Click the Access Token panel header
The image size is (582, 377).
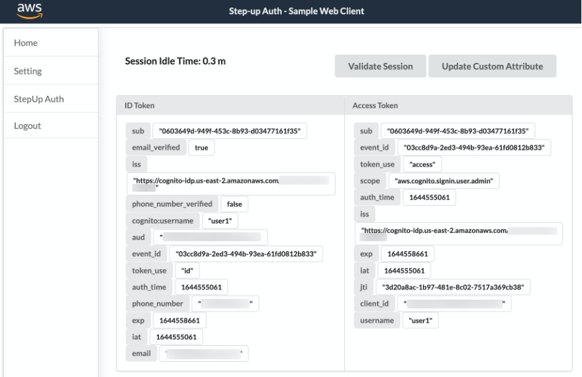click(x=458, y=105)
